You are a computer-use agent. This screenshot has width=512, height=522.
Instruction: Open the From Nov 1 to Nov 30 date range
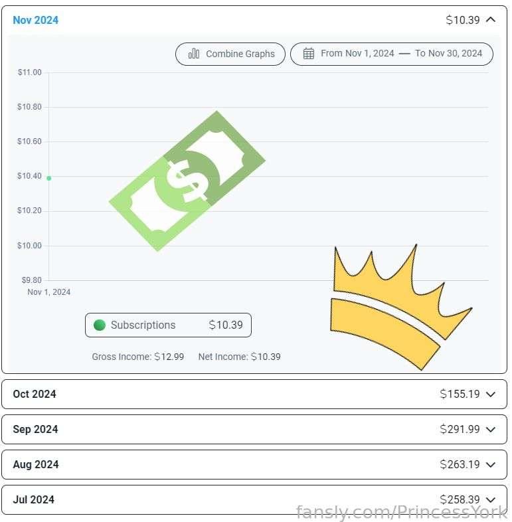392,54
